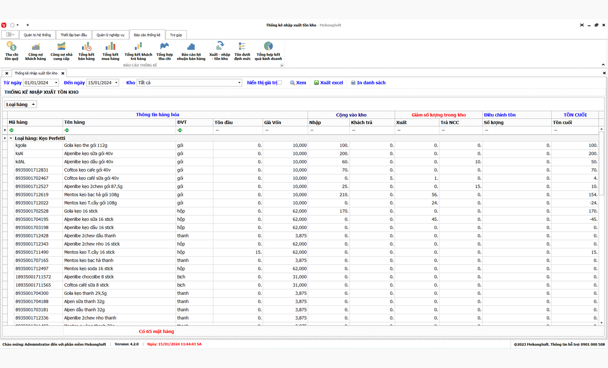
Task: Open Tổng kết mua hàng report
Action: [110, 51]
